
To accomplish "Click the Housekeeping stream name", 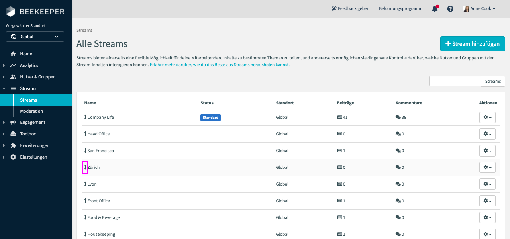I will point(101,234).
